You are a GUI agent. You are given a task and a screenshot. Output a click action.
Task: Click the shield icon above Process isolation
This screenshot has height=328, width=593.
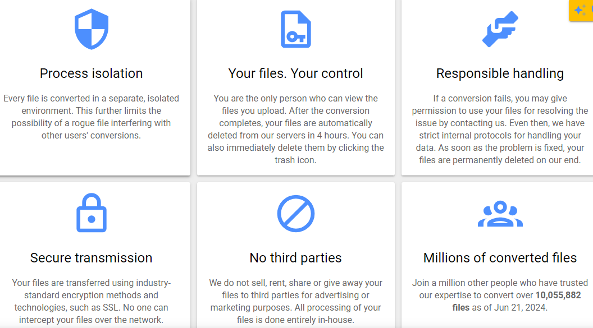click(x=92, y=29)
